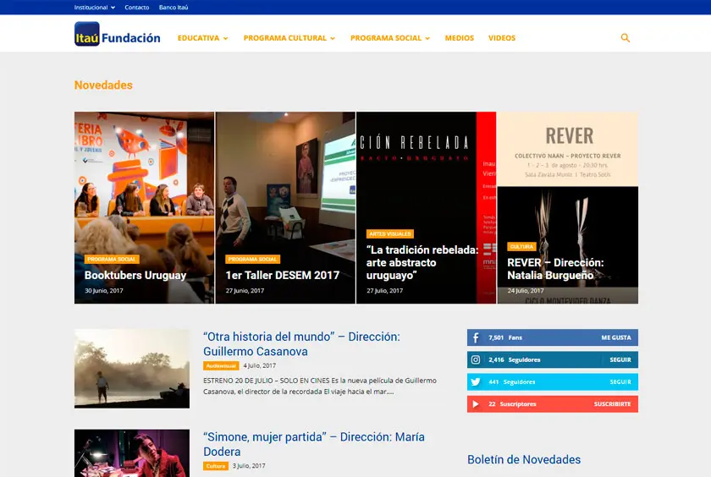711x477 pixels.
Task: Go to the Contacto page
Action: click(x=137, y=8)
